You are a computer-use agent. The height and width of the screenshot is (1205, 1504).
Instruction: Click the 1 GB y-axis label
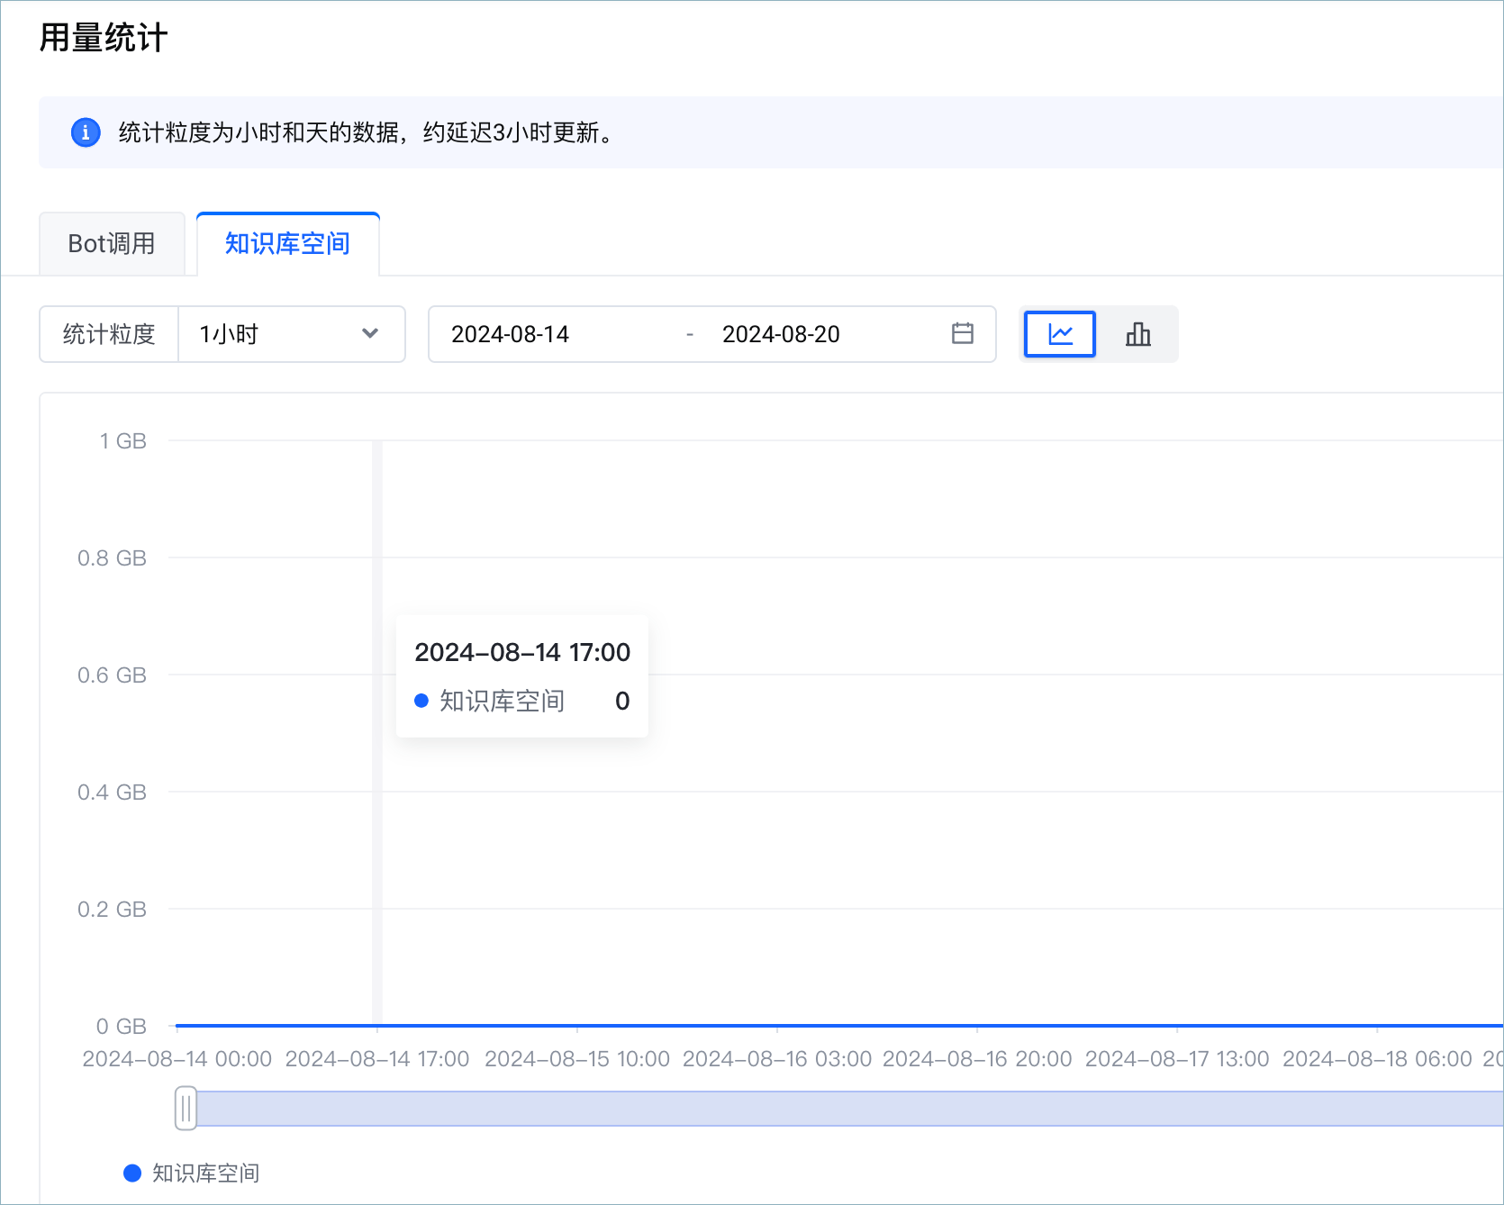tap(123, 440)
